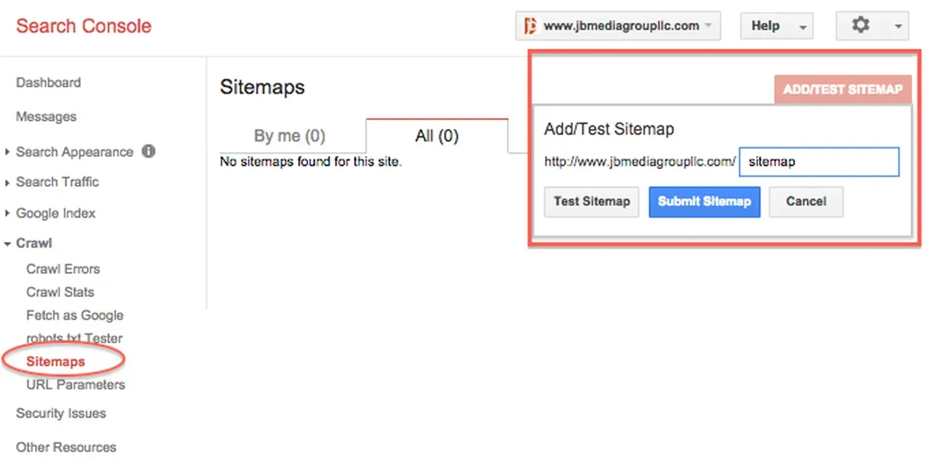The image size is (927, 475).
Task: Switch to the 'By me (0)' tab
Action: pos(289,135)
